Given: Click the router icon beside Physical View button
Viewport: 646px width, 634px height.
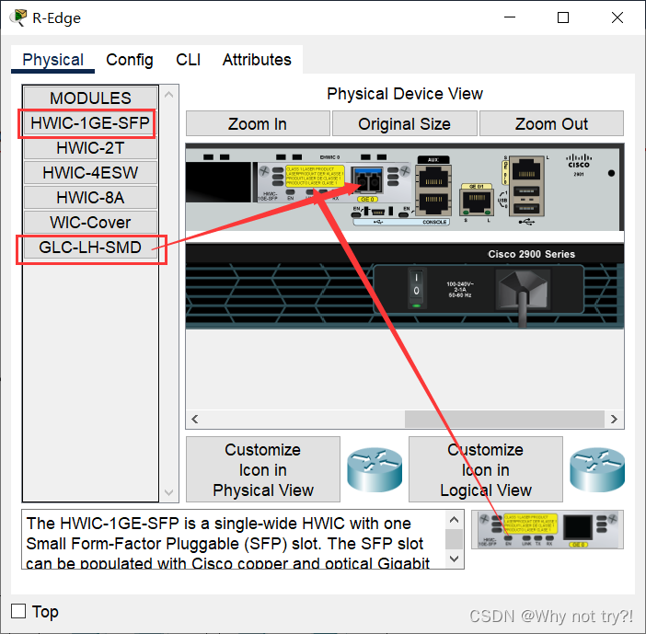Looking at the screenshot, I should (375, 469).
